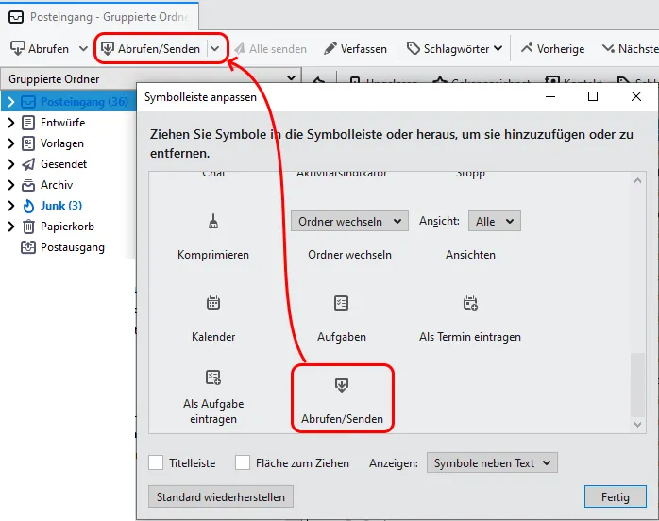
Task: Expand the Entwürfe folder
Action: click(x=11, y=123)
